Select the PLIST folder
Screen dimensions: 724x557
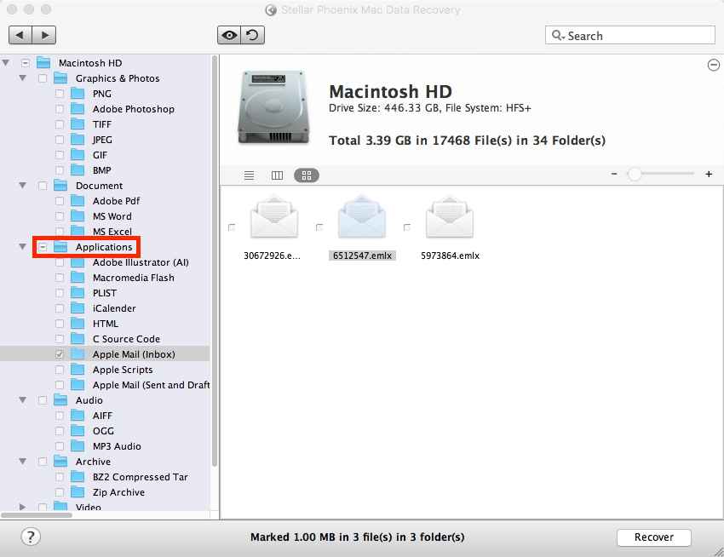pos(105,293)
